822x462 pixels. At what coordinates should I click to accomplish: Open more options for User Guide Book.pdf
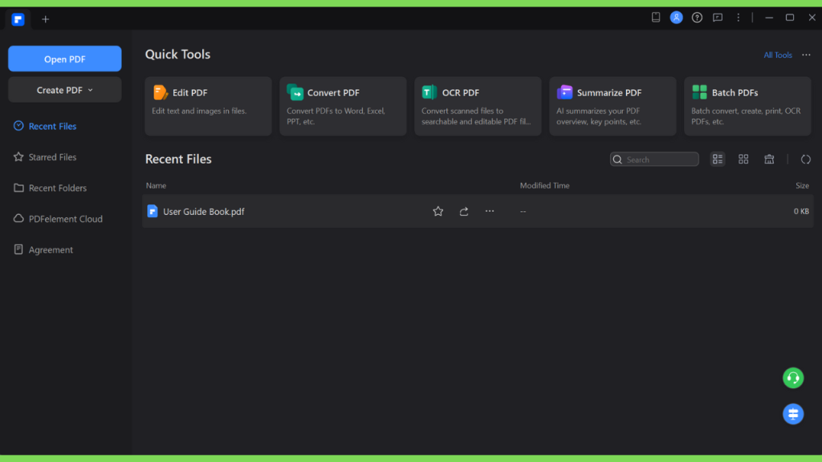[490, 211]
